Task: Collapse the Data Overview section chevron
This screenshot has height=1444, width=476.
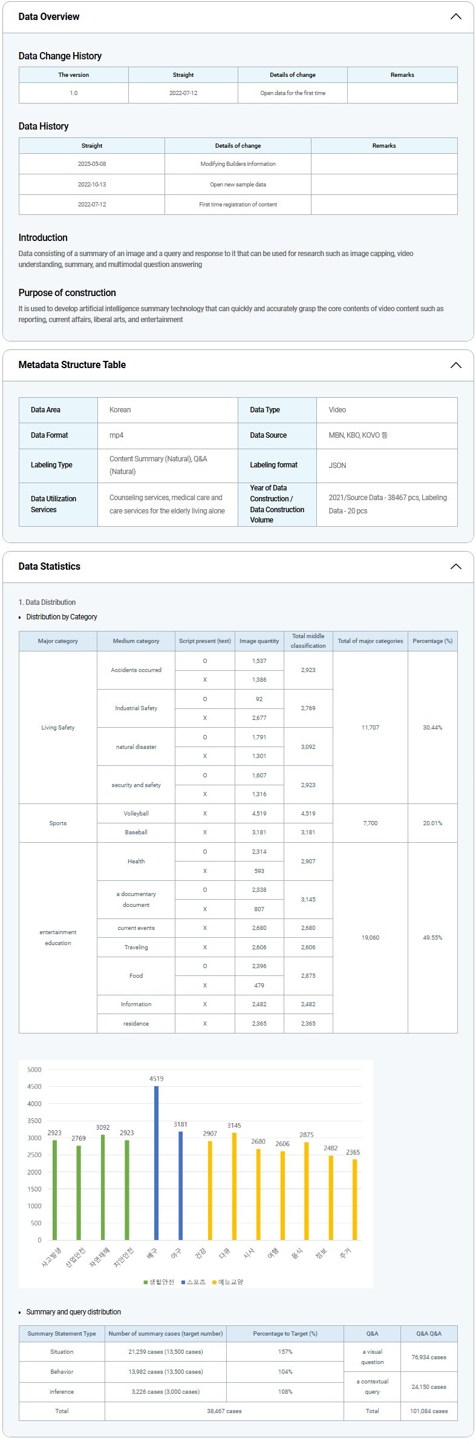Action: coord(455,17)
